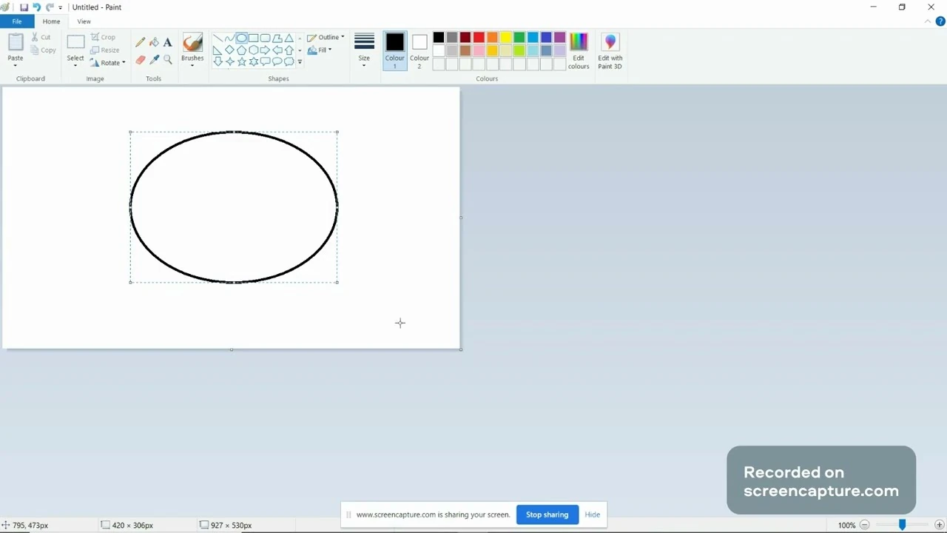
Task: Select the Colour picker tool
Action: pos(154,59)
